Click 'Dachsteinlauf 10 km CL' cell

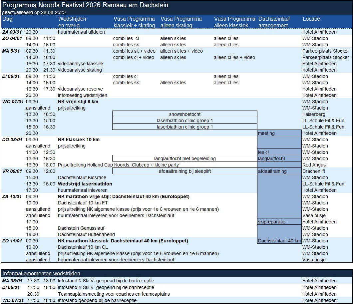[x=83, y=247]
